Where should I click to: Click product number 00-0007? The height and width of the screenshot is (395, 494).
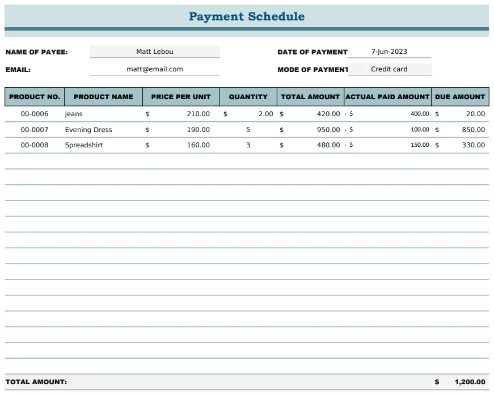point(35,130)
